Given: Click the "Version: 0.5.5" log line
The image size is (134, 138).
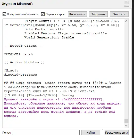Looking at the screenshot, I should tap(18, 54).
